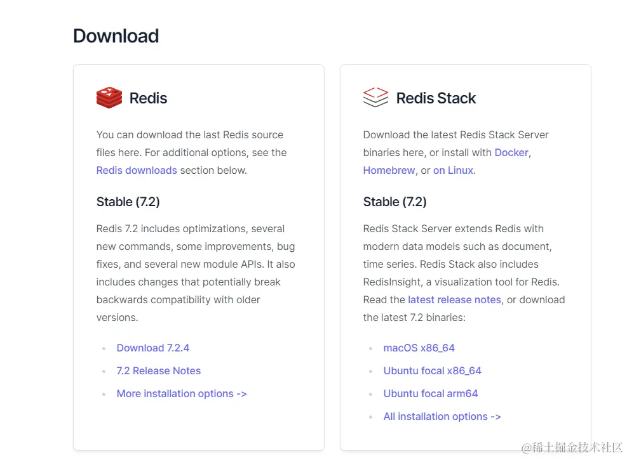This screenshot has width=627, height=458.
Task: Download Ubuntu focal x86_64 binary
Action: (432, 370)
